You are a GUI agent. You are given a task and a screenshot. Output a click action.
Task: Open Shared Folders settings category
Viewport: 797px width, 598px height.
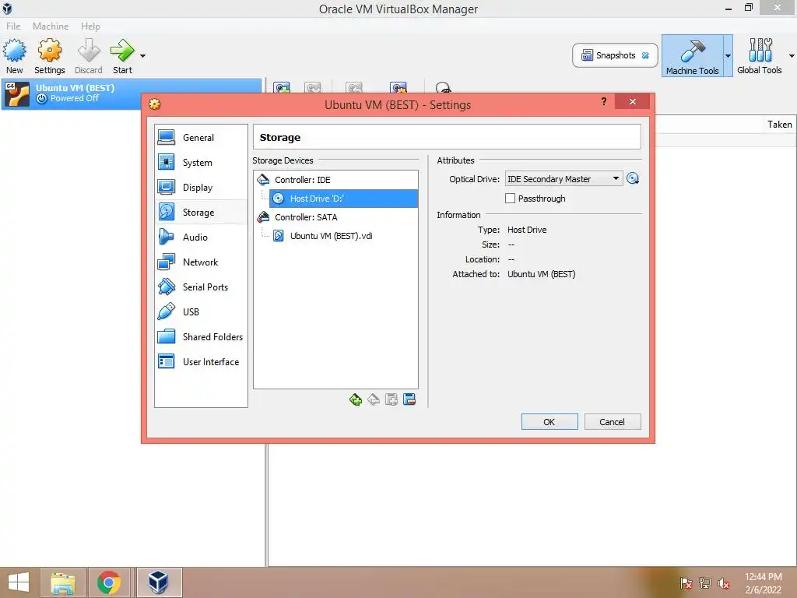(201, 336)
